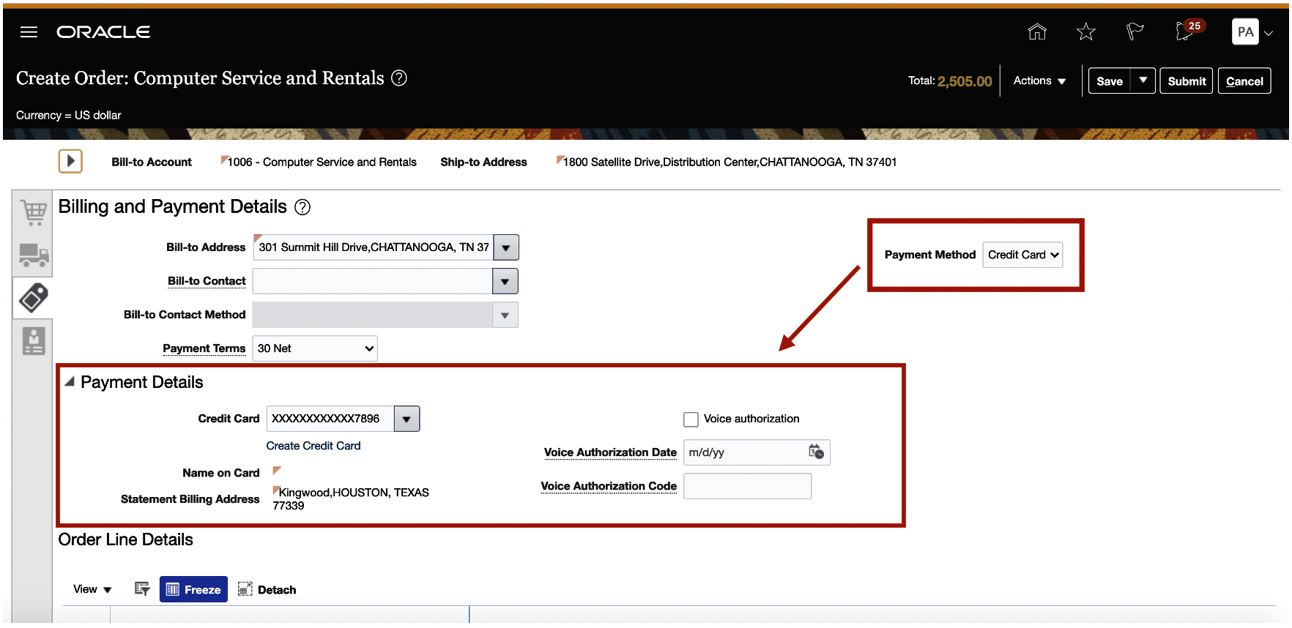Image resolution: width=1292 pixels, height=628 pixels.
Task: Click the Bill-to Contact input field
Action: [x=373, y=281]
